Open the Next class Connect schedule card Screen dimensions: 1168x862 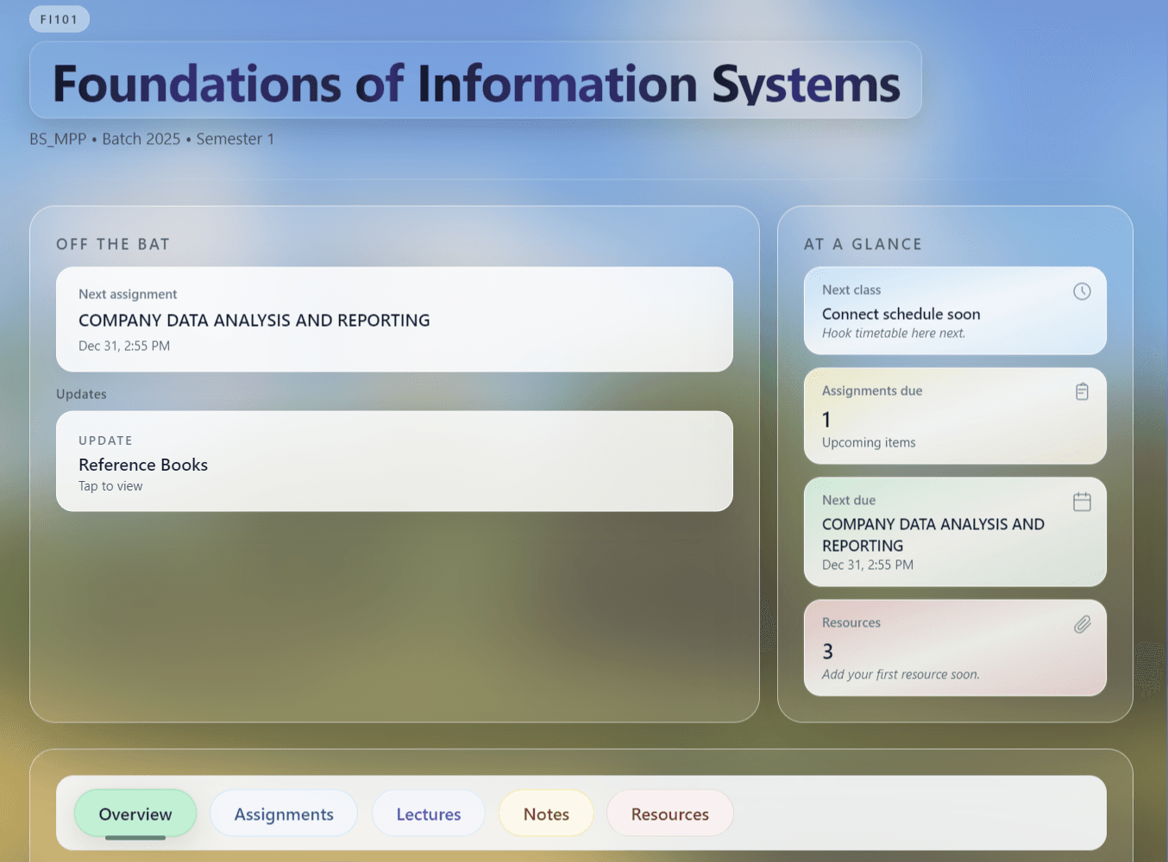tap(955, 311)
